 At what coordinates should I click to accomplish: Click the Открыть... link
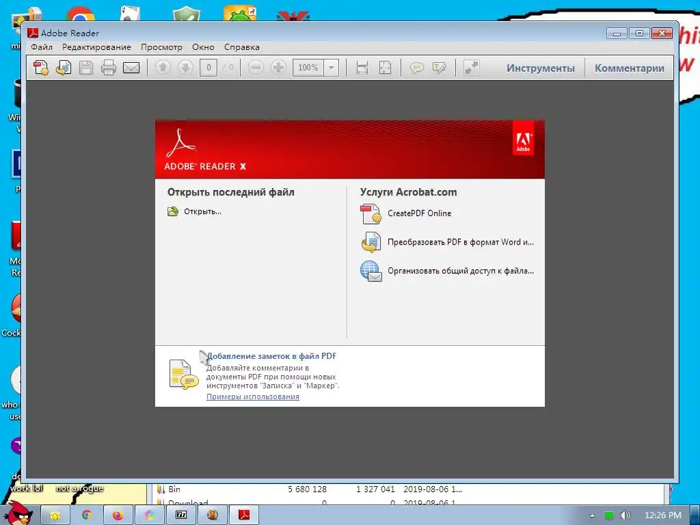click(202, 212)
